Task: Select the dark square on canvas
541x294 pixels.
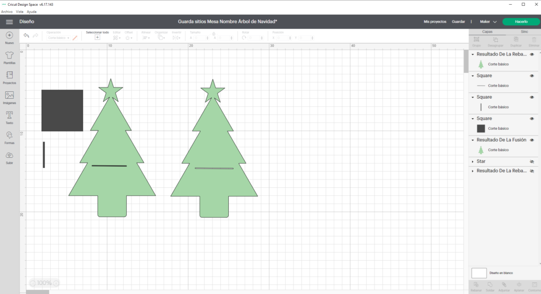Action: pos(62,111)
